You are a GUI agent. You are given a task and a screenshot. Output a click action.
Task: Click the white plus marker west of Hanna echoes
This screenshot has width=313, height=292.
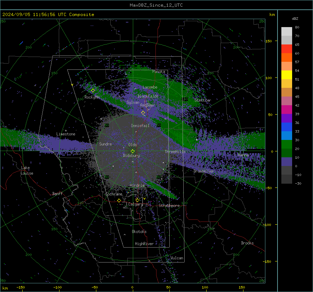pos(196,140)
